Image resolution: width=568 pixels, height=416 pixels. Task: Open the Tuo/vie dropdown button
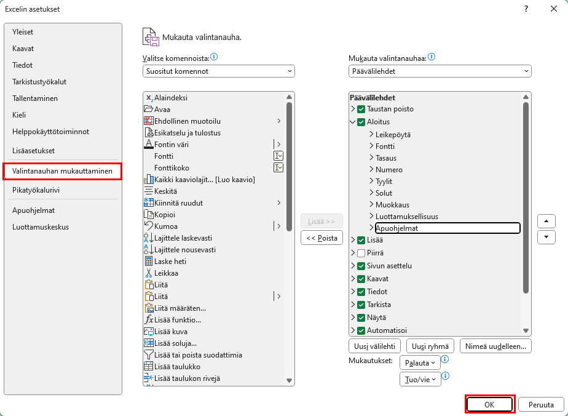pyautogui.click(x=420, y=379)
